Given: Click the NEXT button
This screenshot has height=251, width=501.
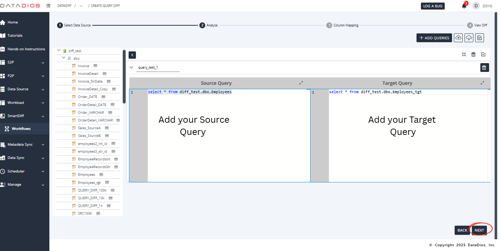Looking at the screenshot, I should click(x=479, y=230).
